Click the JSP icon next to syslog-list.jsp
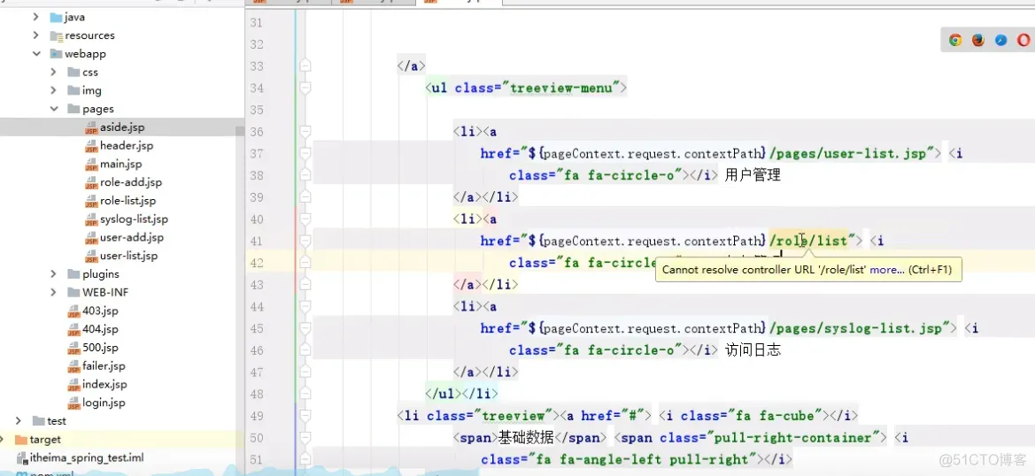Screen dimensions: 1035x476 [91, 220]
